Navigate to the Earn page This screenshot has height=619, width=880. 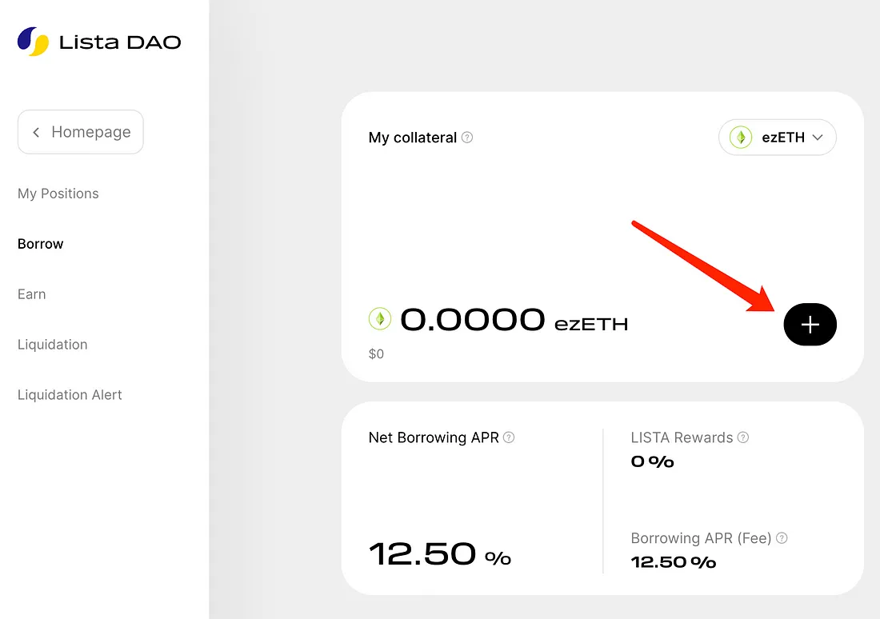coord(32,294)
